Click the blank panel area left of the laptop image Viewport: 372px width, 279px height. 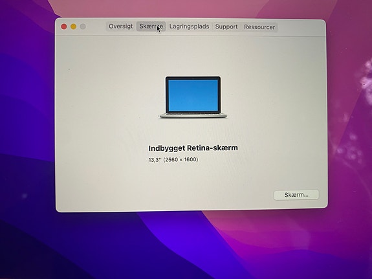[x=107, y=97]
